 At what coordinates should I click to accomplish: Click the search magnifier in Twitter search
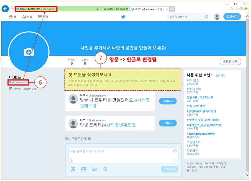point(207,17)
